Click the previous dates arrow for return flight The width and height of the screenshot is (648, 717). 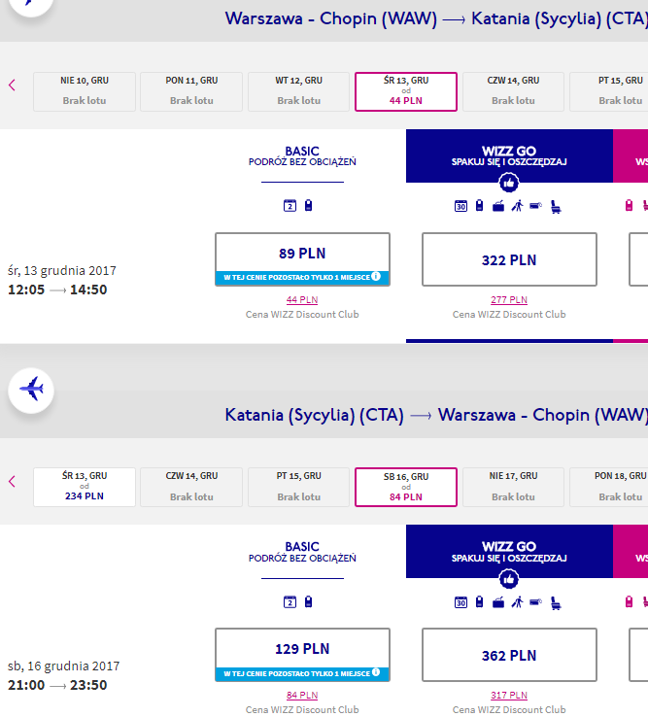click(12, 481)
